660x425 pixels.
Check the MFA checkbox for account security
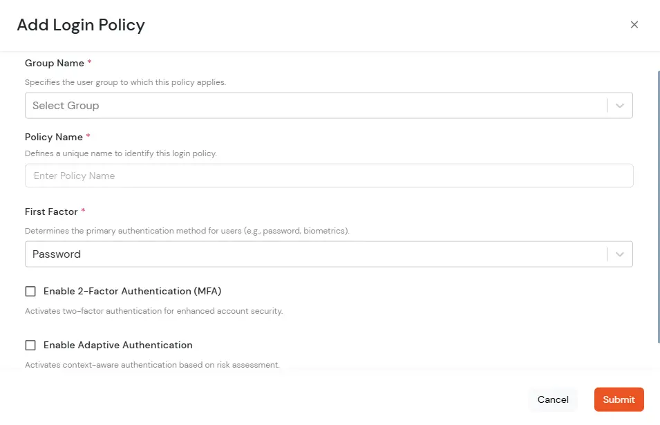(x=30, y=291)
